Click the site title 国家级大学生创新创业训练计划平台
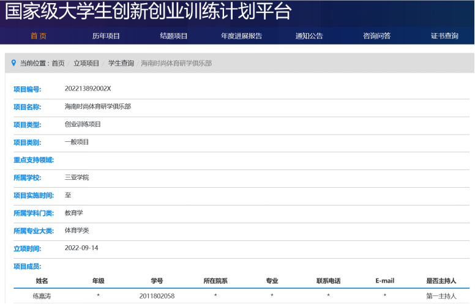 click(148, 12)
